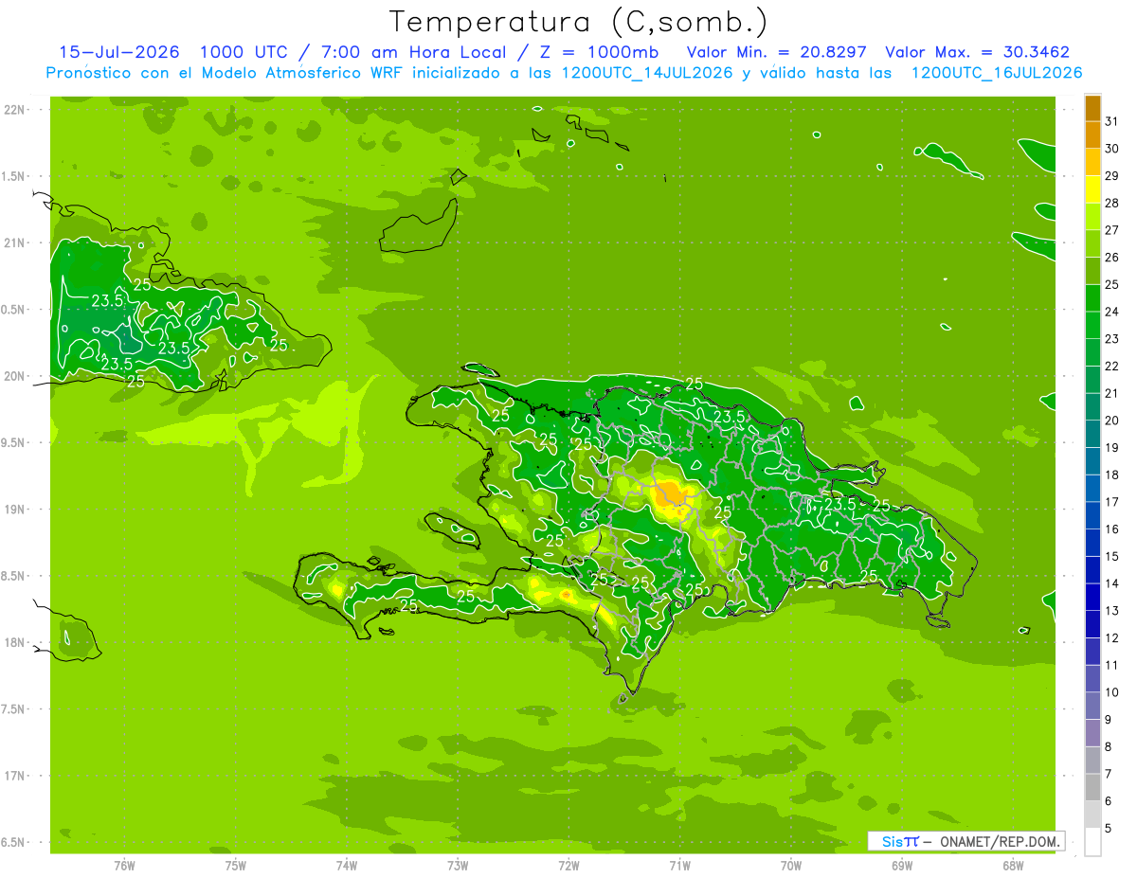Pick the yellow legend swatch between 28 and 29

1092,189
